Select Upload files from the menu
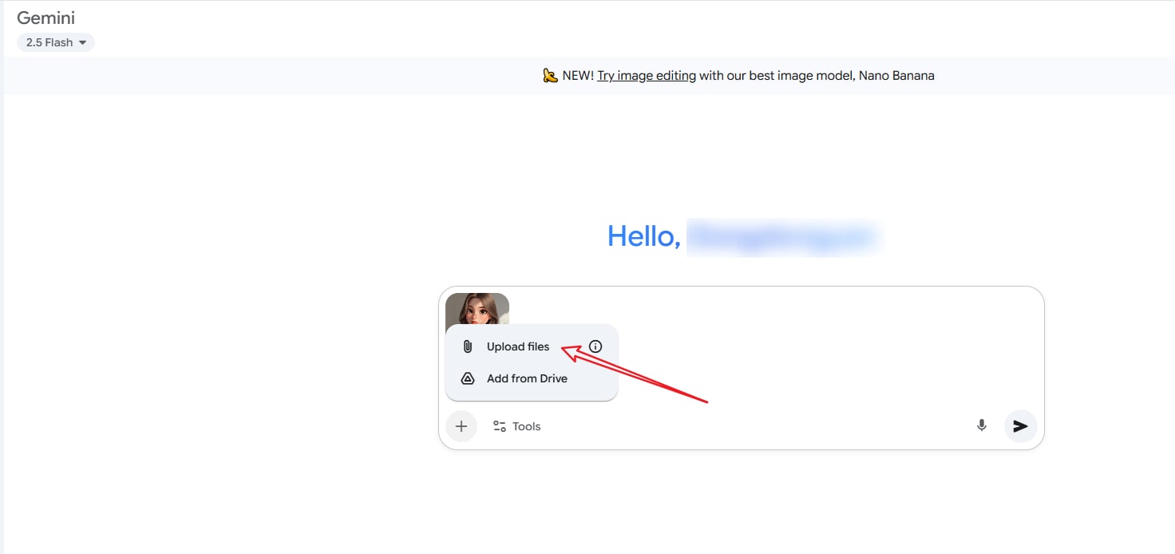1175x554 pixels. click(x=518, y=346)
